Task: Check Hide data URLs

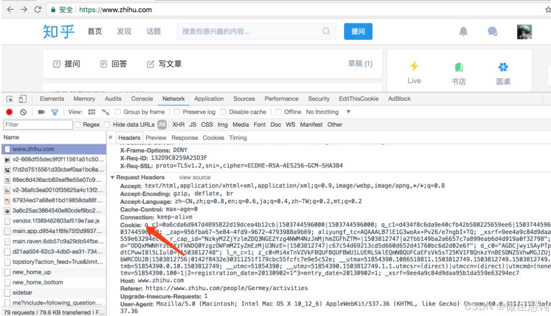Action: (107, 124)
